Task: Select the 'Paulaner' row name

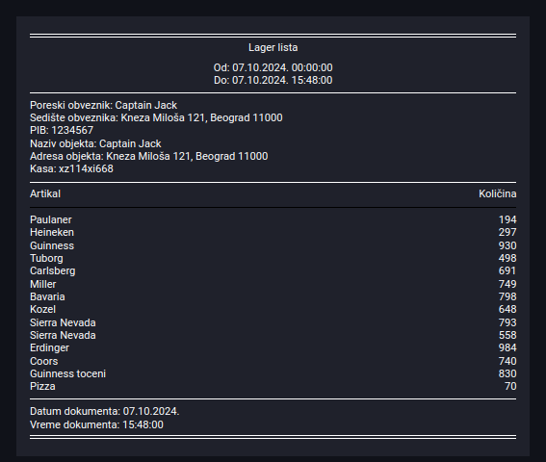Action: tap(51, 219)
